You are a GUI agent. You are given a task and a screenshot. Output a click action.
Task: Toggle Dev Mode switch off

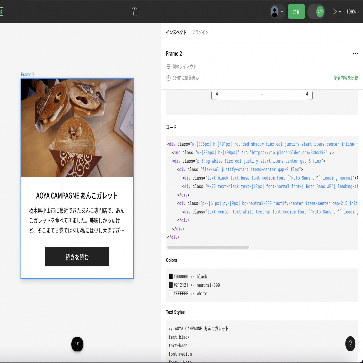pos(316,12)
